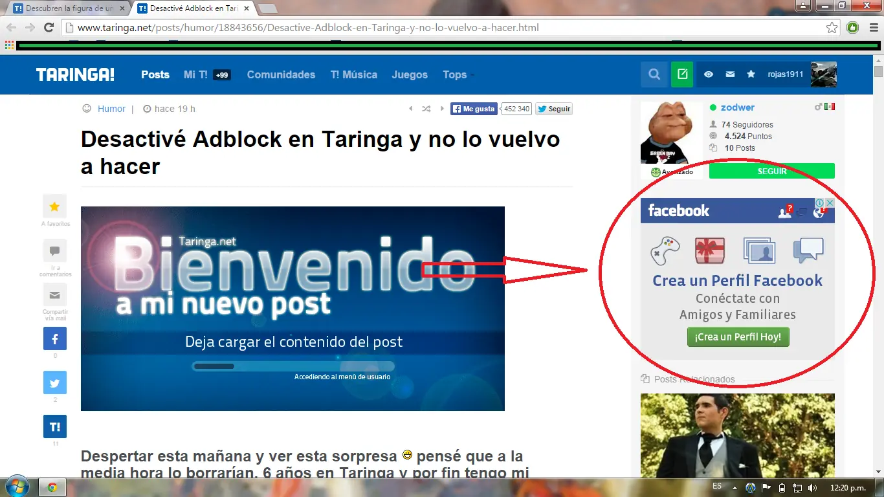Screen dimensions: 884x497
Task: Go to Comunidades section
Action: click(281, 74)
